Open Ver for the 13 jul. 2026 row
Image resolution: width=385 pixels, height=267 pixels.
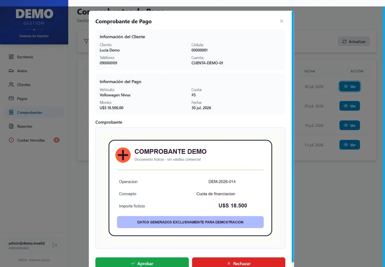click(350, 145)
